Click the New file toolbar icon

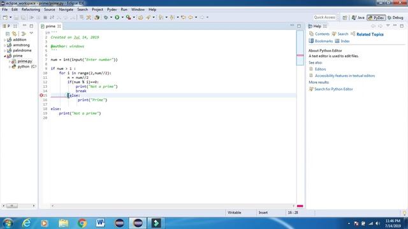[5, 17]
